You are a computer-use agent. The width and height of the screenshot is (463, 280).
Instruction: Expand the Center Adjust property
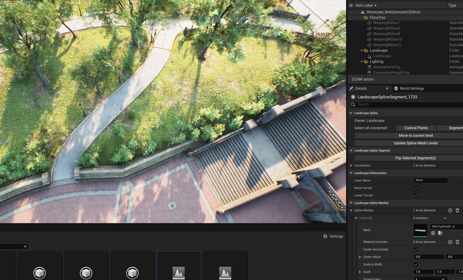pos(360,257)
